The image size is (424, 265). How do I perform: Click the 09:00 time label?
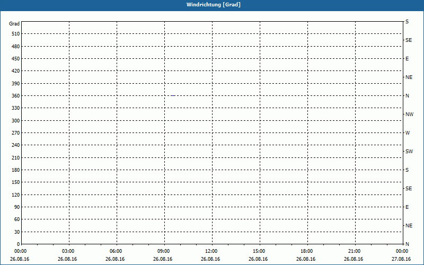click(164, 251)
